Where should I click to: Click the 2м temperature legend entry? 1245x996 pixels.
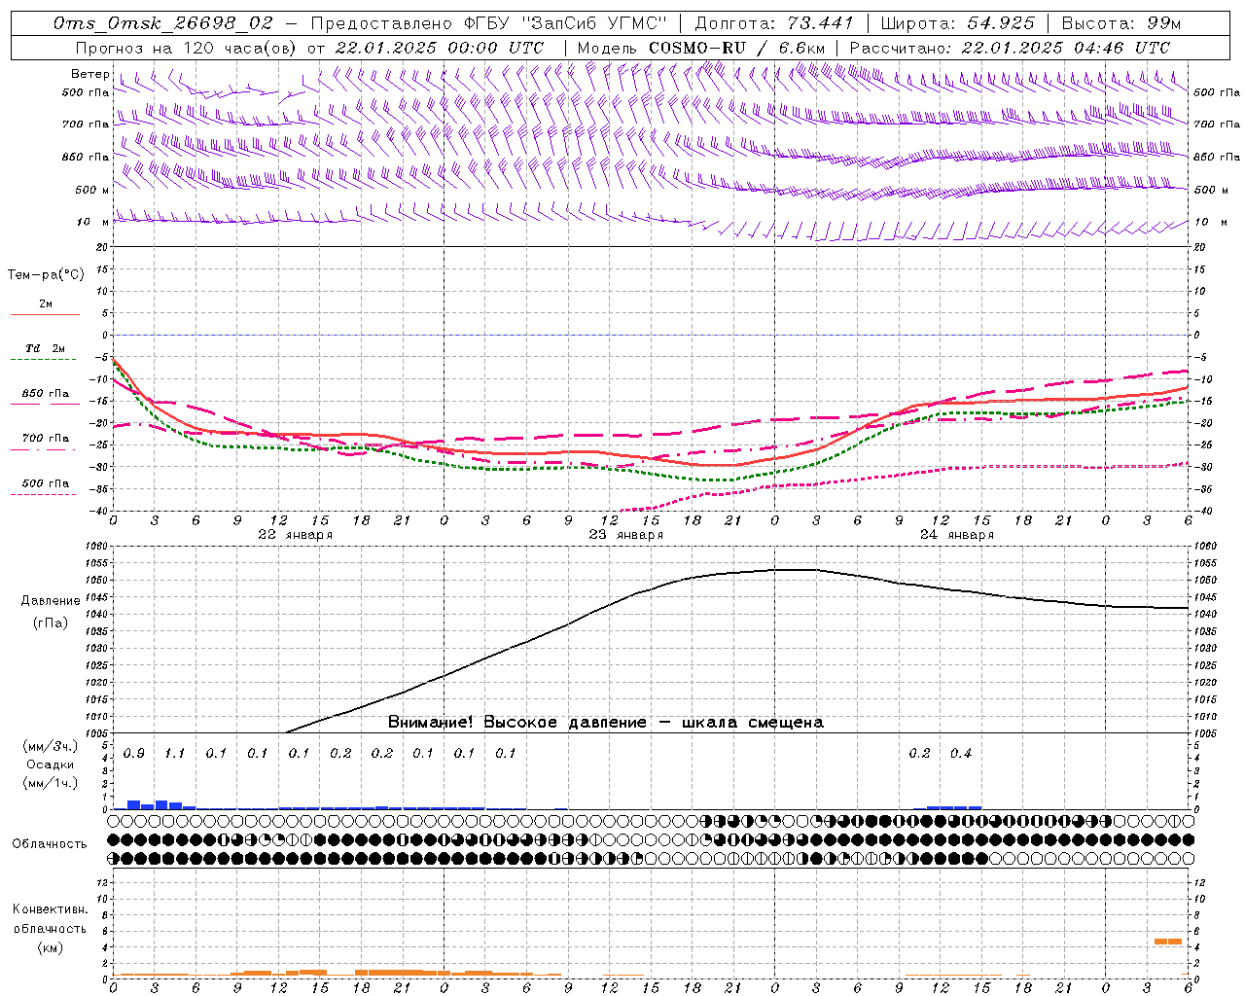(x=46, y=303)
